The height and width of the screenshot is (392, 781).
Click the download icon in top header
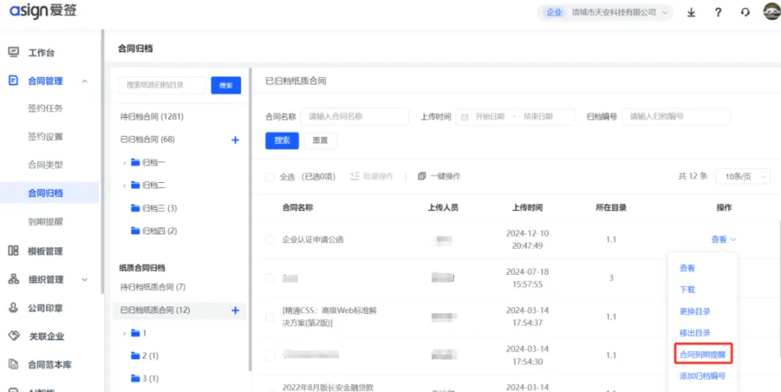pyautogui.click(x=691, y=12)
